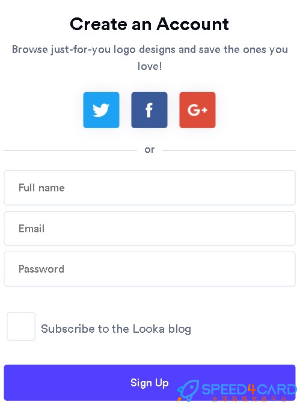The width and height of the screenshot is (300, 405).
Task: Sign up using the Twitter bird icon
Action: [x=101, y=110]
